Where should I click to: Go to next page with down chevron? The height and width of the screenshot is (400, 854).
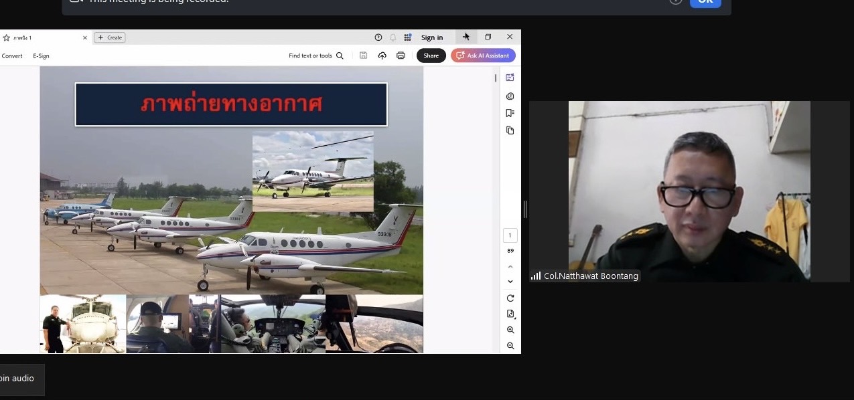(510, 282)
